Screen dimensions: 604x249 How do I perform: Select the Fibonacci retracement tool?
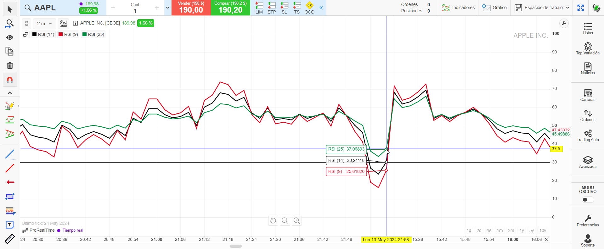(x=10, y=211)
